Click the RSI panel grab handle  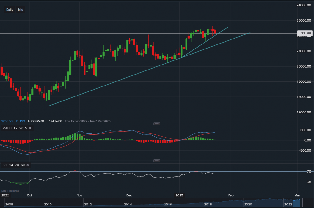[156, 160]
